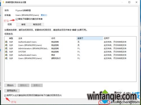Click 完全控制 cell in the Administrators row
The image size is (141, 105).
click(x=55, y=48)
